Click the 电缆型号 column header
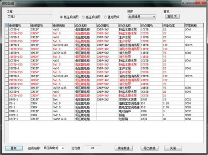The height and width of the screenshot is (155, 208). 42,25
